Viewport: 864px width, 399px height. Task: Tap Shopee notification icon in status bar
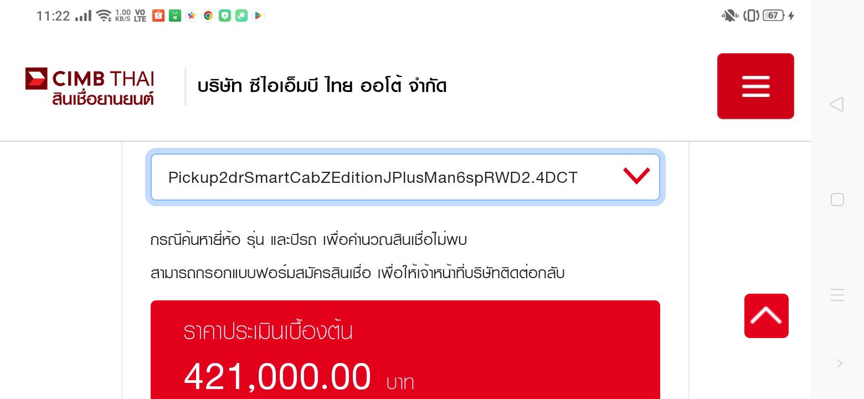[x=158, y=16]
